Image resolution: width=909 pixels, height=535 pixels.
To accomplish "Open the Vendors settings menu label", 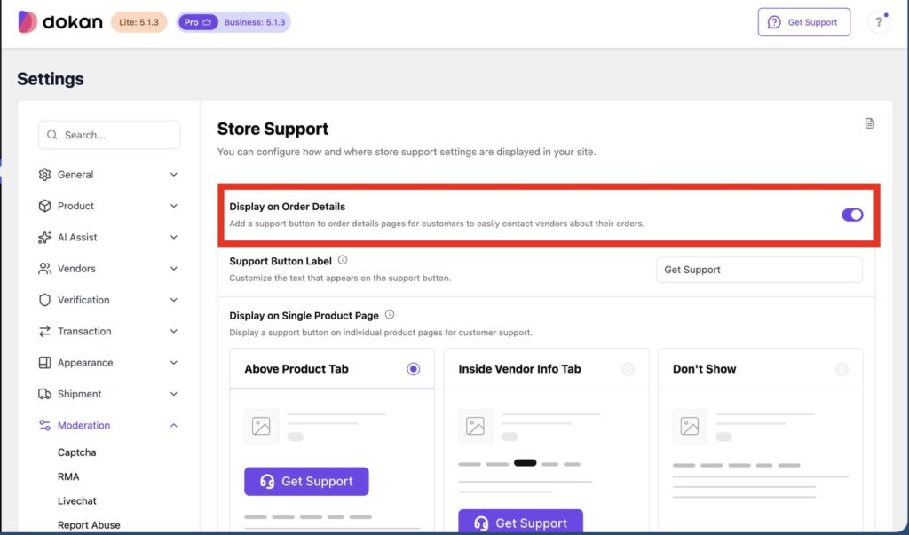I will pos(76,268).
